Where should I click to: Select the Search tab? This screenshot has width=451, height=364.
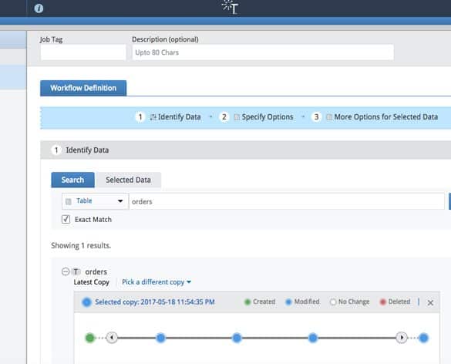pos(72,180)
